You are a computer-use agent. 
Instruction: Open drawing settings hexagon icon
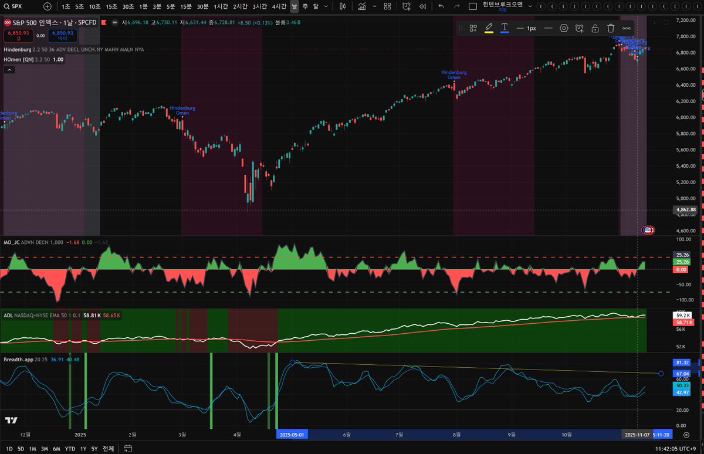click(564, 28)
